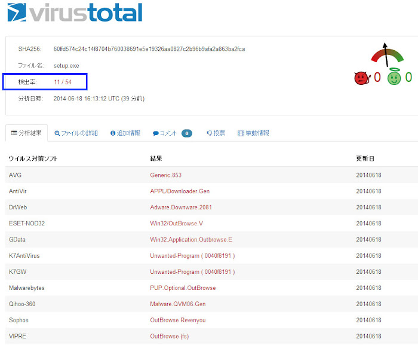The image size is (418, 345).
Task: Open the 分析結果 tab
Action: (x=26, y=133)
